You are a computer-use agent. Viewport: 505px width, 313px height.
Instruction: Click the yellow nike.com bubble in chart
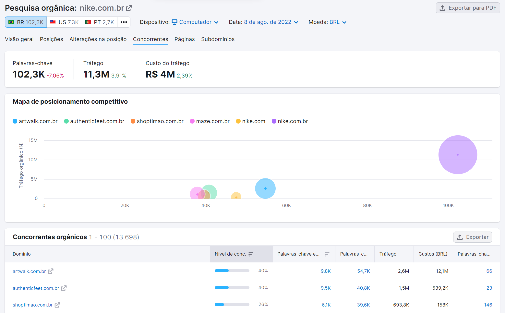(236, 196)
